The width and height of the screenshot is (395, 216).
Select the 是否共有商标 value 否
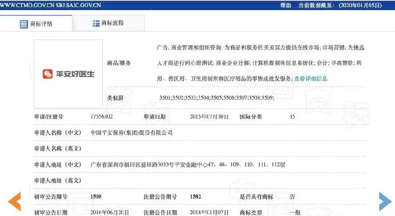pyautogui.click(x=292, y=197)
